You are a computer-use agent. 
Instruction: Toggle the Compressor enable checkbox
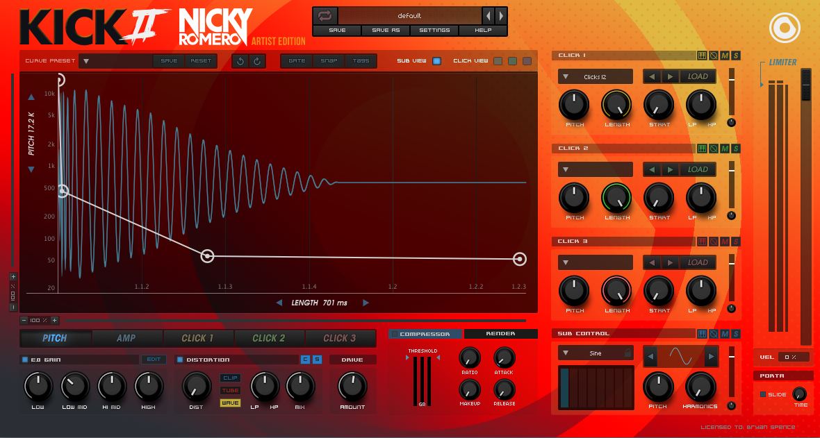coord(395,334)
